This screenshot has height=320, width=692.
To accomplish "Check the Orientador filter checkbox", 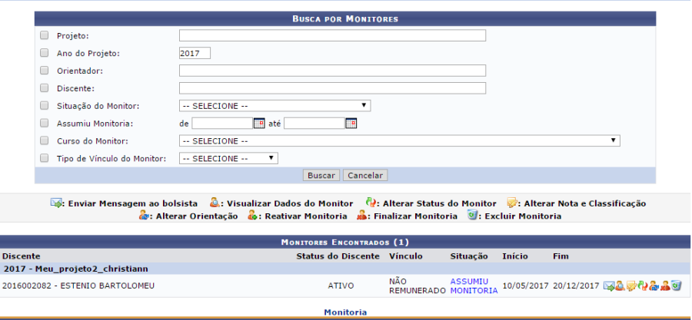I will pyautogui.click(x=44, y=71).
